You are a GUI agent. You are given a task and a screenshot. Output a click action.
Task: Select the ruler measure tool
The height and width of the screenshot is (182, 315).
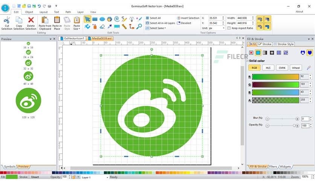pos(124,26)
